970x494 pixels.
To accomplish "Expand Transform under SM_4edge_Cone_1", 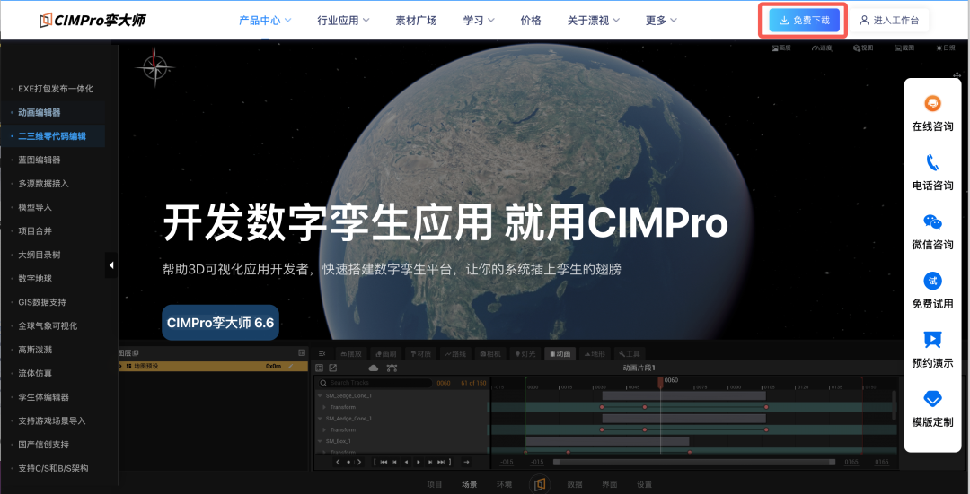I will point(324,429).
